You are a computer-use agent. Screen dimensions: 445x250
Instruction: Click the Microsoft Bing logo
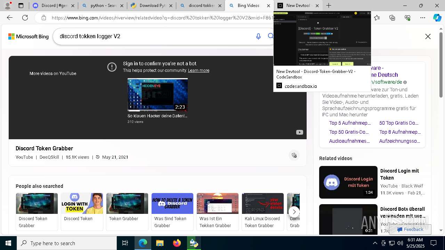pos(29,36)
